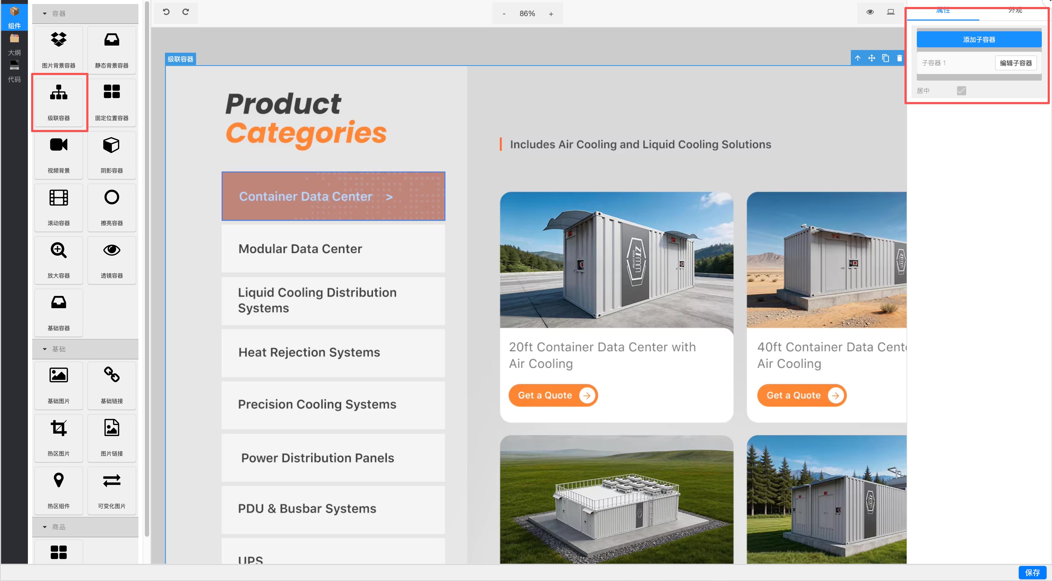The height and width of the screenshot is (581, 1052).
Task: Move the cascade container up with arrow icon
Action: point(858,58)
